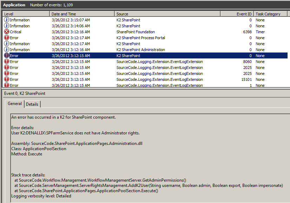This screenshot has height=203, width=290.
Task: Click the GetAdminPermissions() stack trace line
Action: 100,180
